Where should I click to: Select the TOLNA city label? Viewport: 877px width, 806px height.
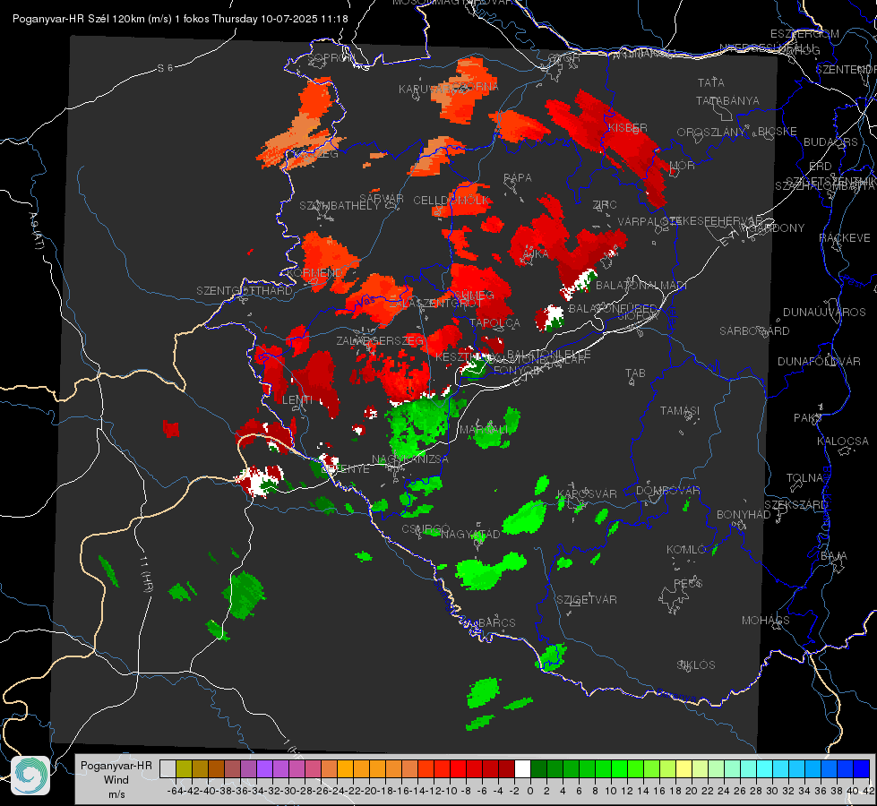tap(804, 478)
